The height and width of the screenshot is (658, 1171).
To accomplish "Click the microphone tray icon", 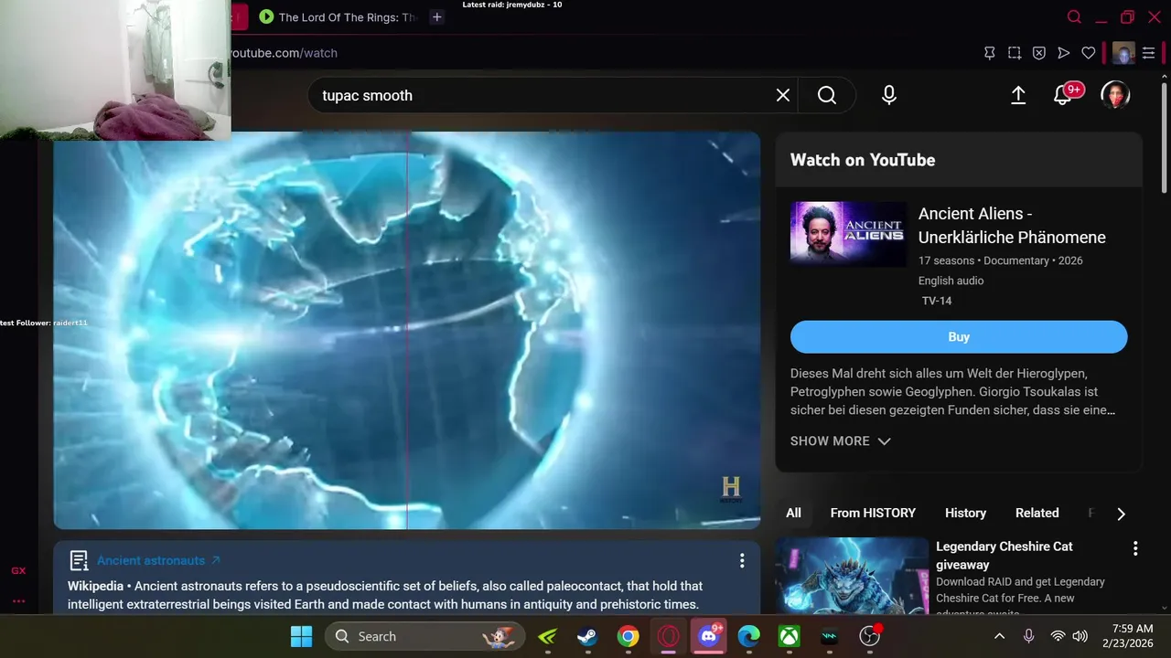I will (x=1028, y=636).
